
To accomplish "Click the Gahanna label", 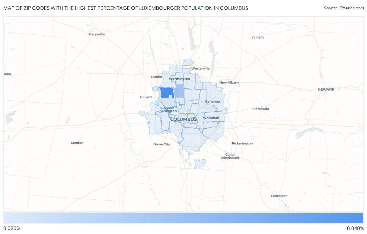I will (x=212, y=102).
